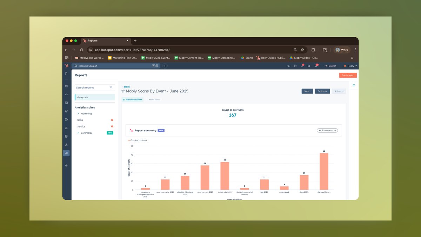
Task: Expand the Marketing analytics suite
Action: click(78, 114)
